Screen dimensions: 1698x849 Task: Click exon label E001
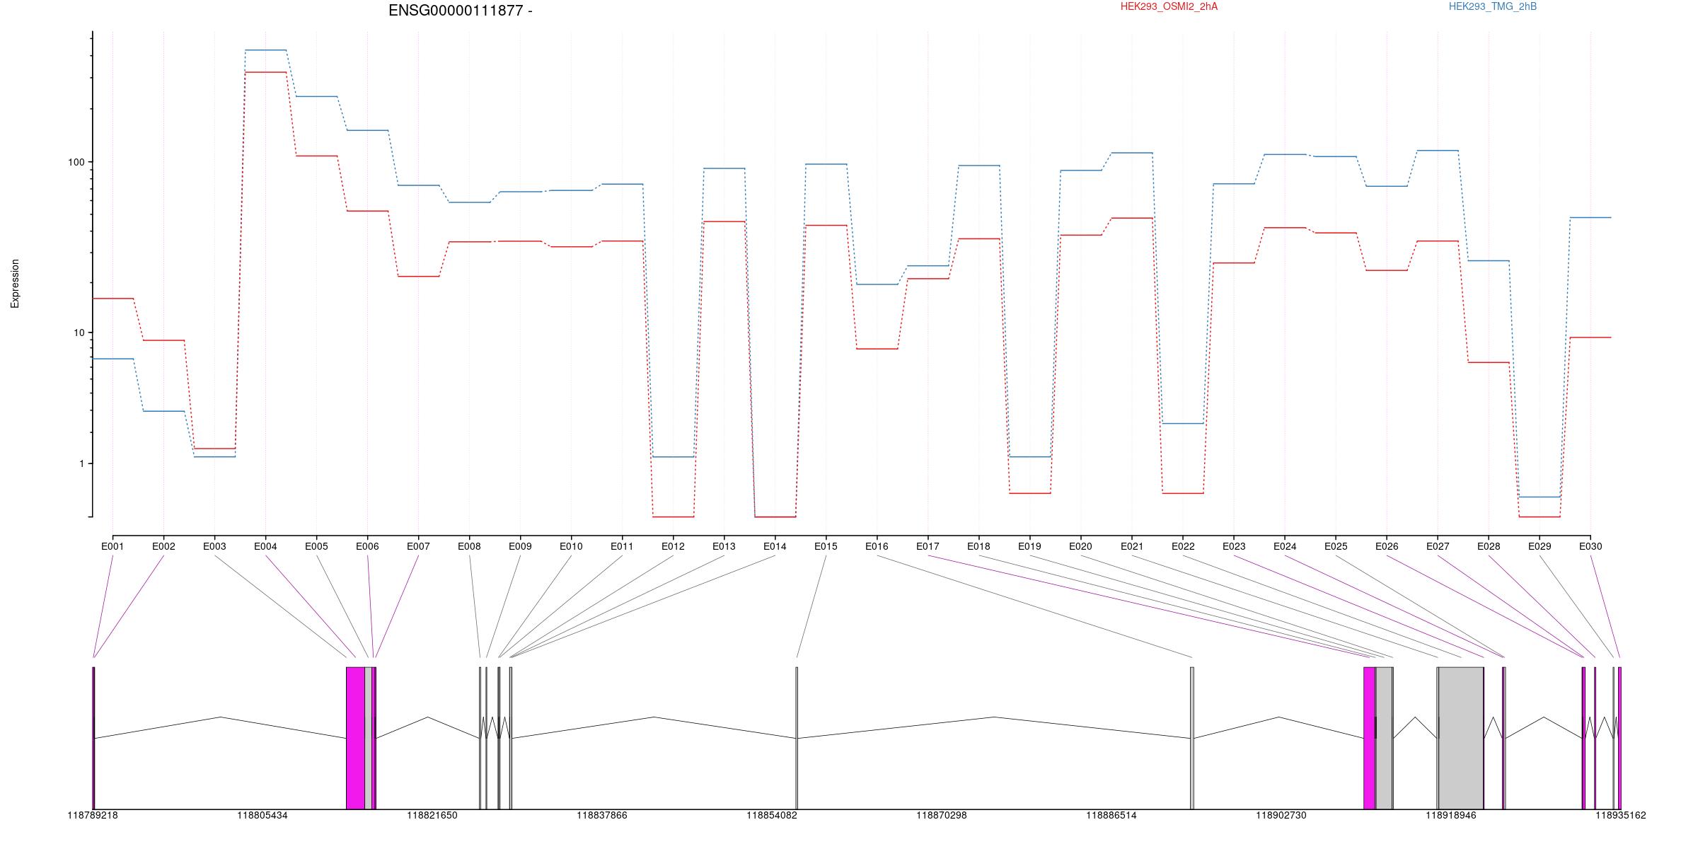[x=112, y=546]
